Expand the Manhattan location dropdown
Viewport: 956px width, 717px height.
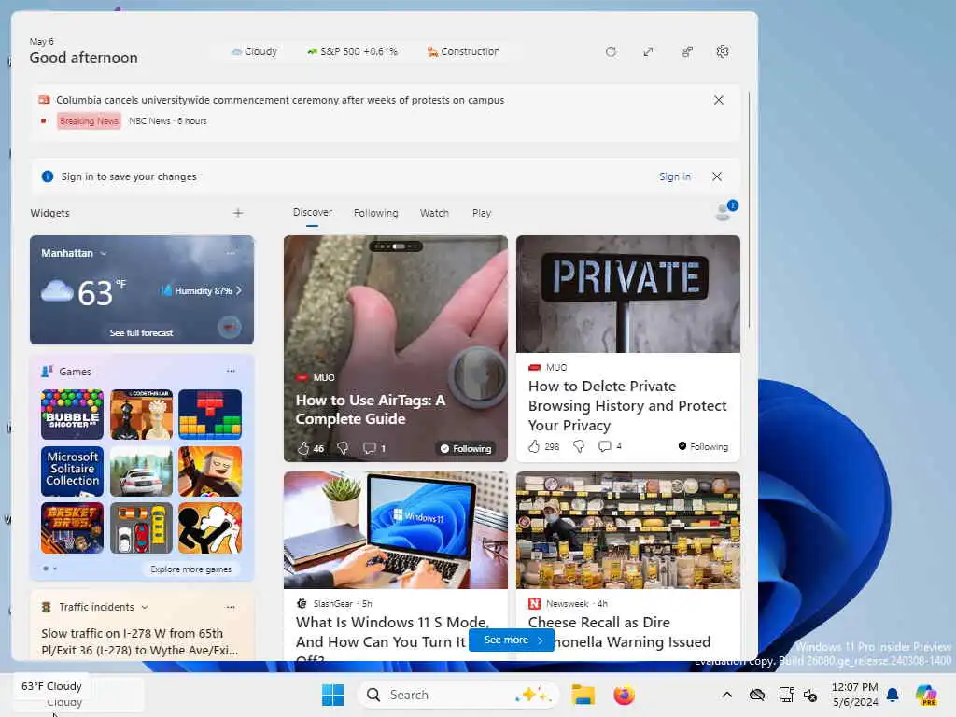coord(103,253)
